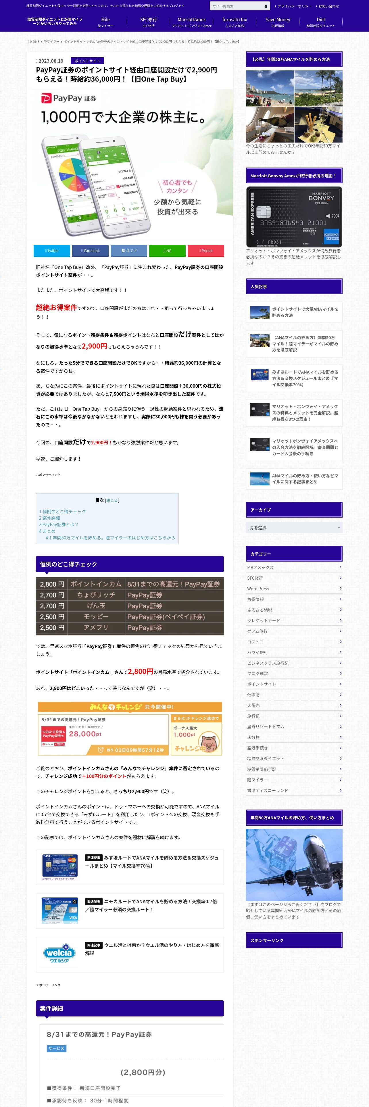Open the ふるさと納税 category
Image resolution: width=369 pixels, height=1107 pixels.
294,610
